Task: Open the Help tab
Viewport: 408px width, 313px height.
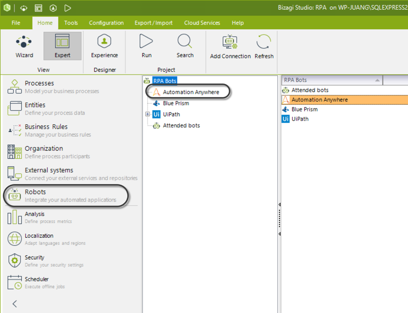Action: pos(237,23)
